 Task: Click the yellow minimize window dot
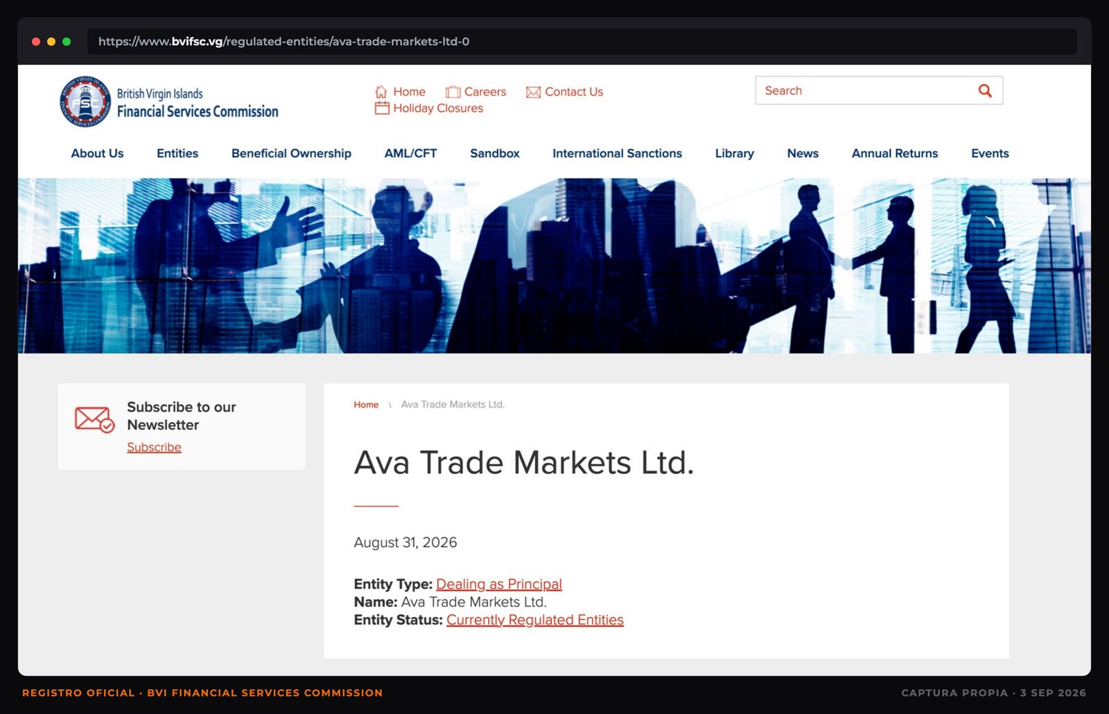[x=51, y=42]
